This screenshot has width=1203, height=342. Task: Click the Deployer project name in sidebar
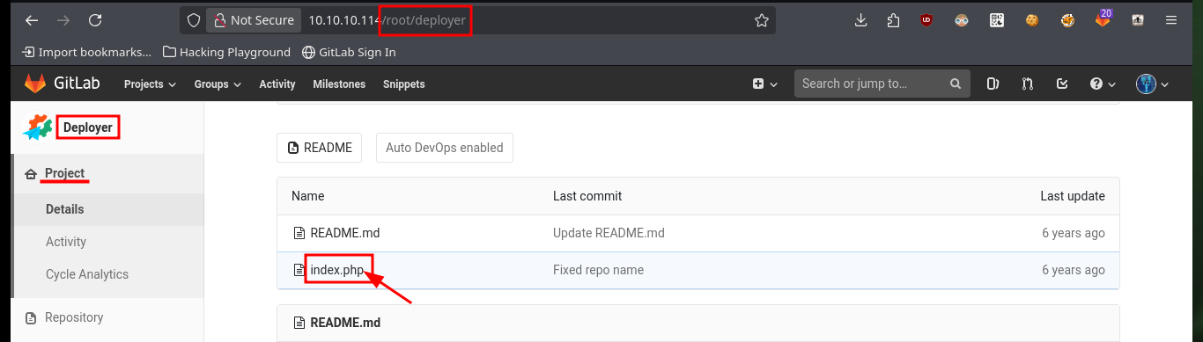[88, 127]
